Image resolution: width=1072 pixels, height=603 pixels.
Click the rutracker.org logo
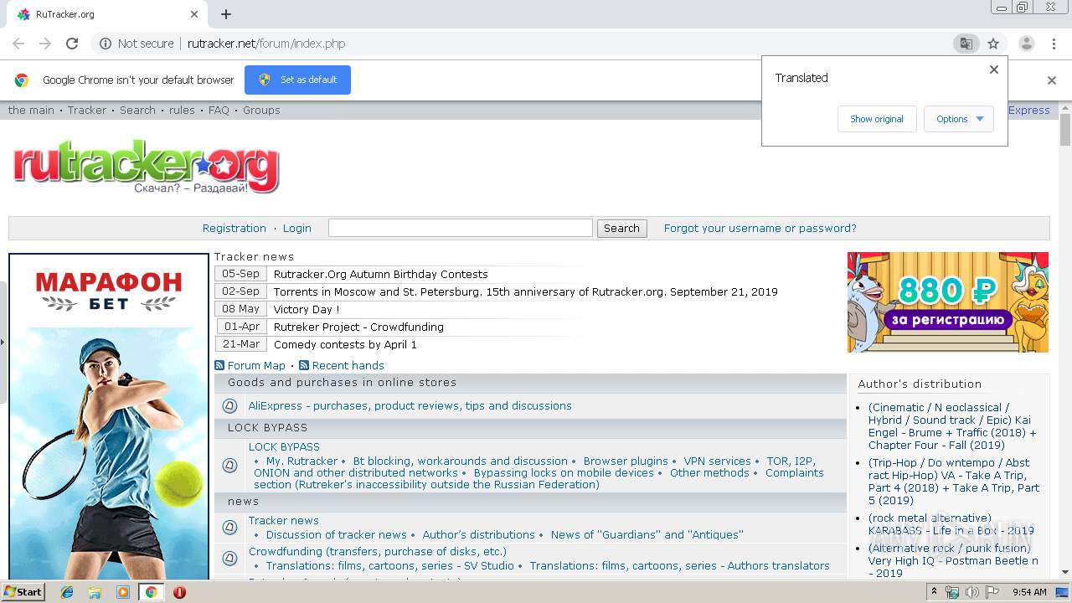pos(146,166)
